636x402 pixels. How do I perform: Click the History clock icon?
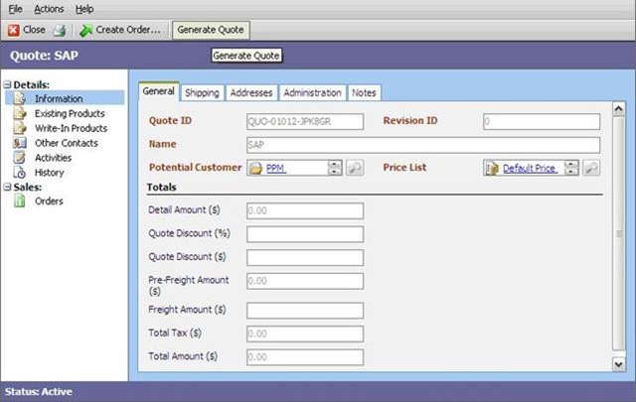(20, 173)
